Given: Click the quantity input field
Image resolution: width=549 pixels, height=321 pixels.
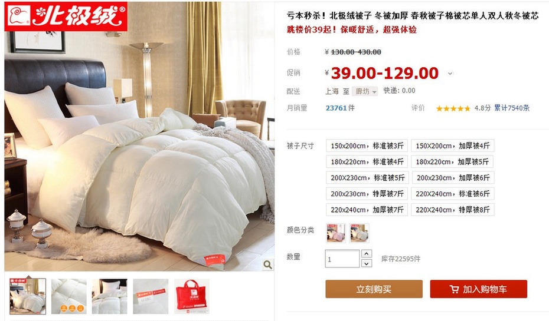Looking at the screenshot, I should click(342, 259).
